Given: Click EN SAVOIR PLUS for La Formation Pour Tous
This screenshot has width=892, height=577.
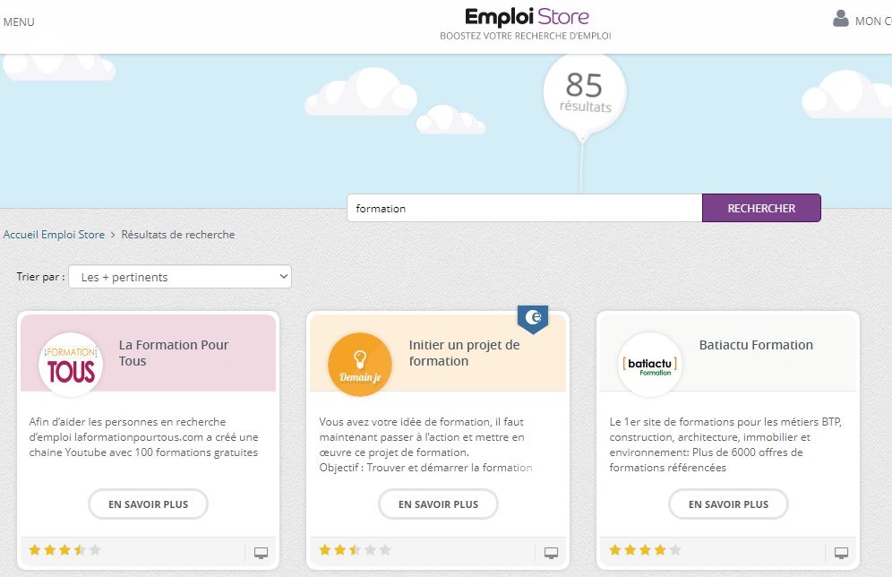Looking at the screenshot, I should pos(148,504).
